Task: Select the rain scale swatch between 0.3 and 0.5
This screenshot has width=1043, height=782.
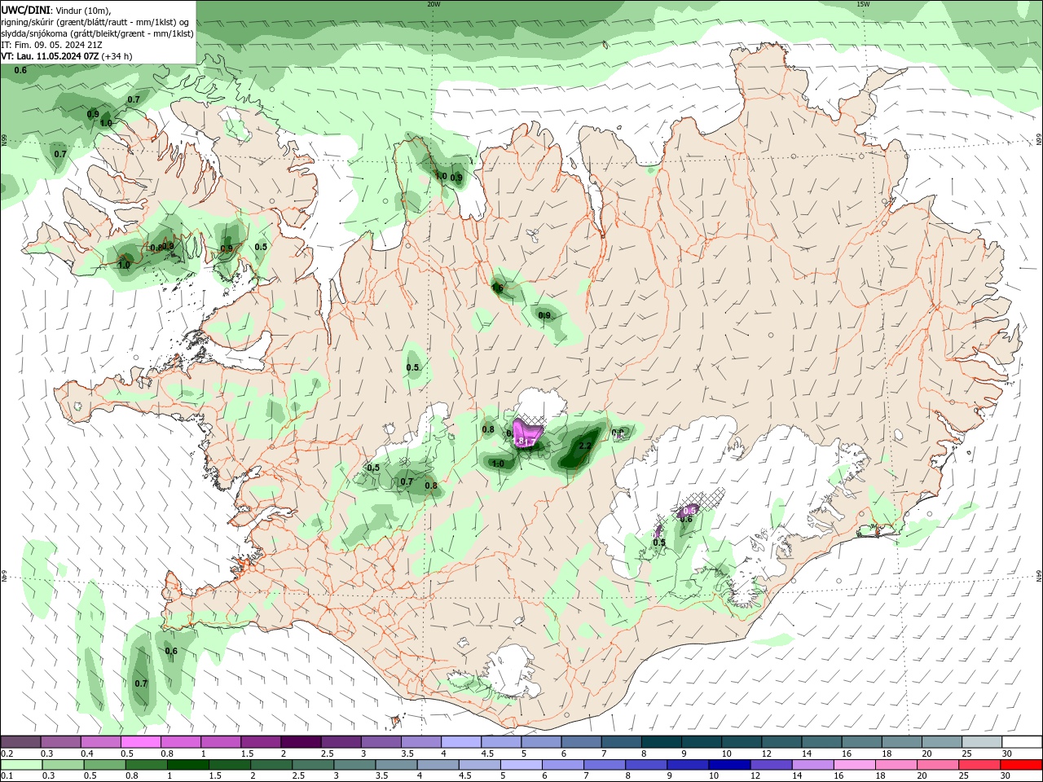Action: tap(64, 765)
